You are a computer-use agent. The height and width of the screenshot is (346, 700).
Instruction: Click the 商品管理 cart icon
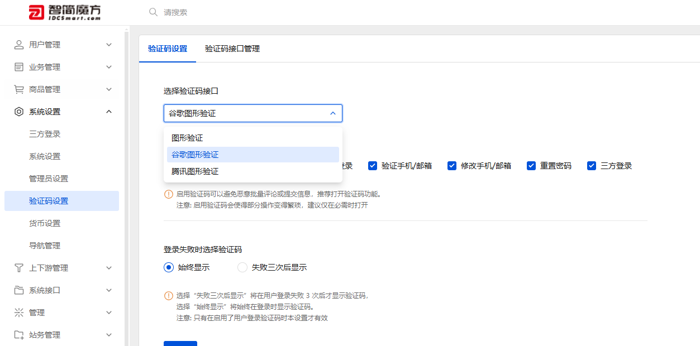click(19, 89)
